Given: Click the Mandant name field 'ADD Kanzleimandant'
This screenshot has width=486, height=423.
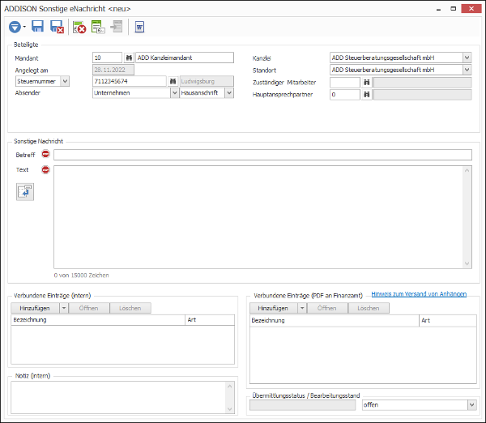Looking at the screenshot, I should point(185,58).
